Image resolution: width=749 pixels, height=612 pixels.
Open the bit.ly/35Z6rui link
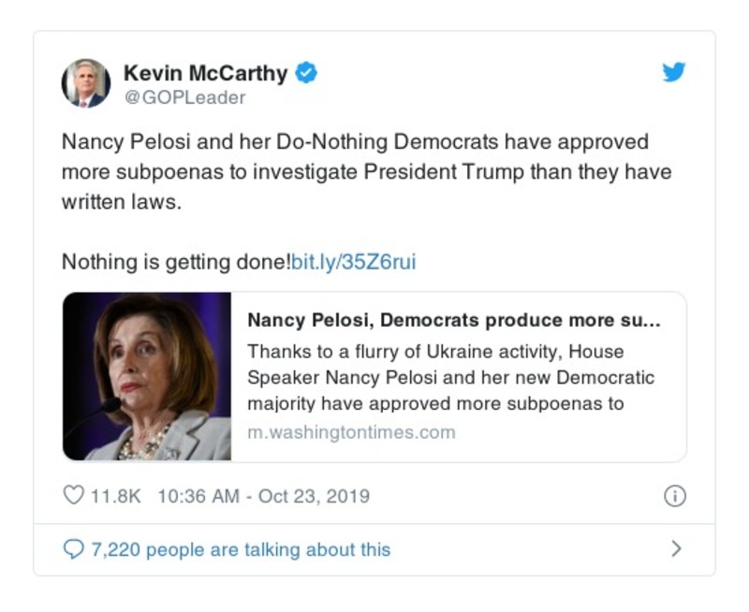pyautogui.click(x=353, y=262)
